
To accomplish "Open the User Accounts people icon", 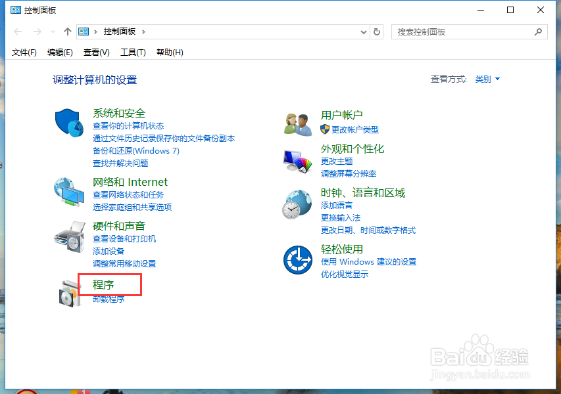I will tap(298, 124).
